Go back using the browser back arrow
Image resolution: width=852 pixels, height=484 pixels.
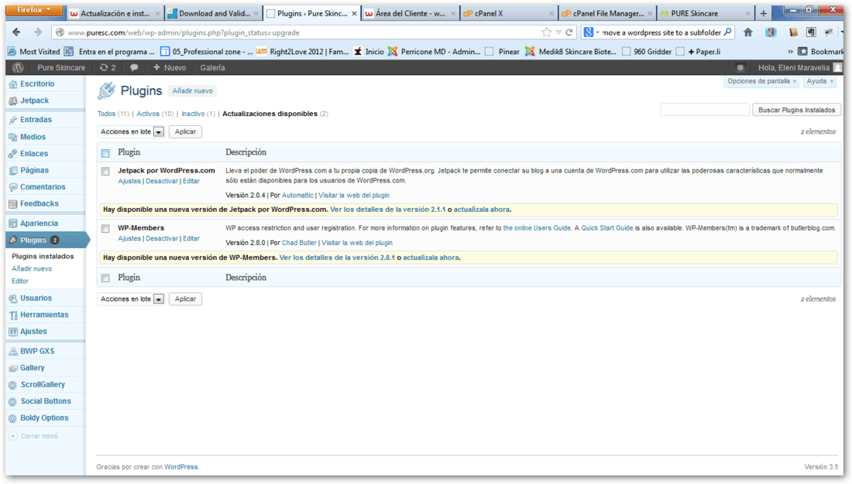16,32
